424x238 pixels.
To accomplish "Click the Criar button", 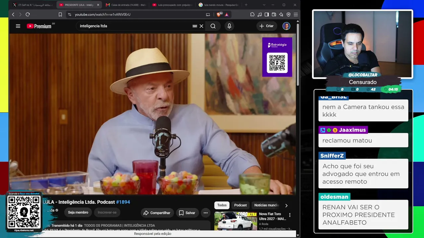I will click(266, 26).
